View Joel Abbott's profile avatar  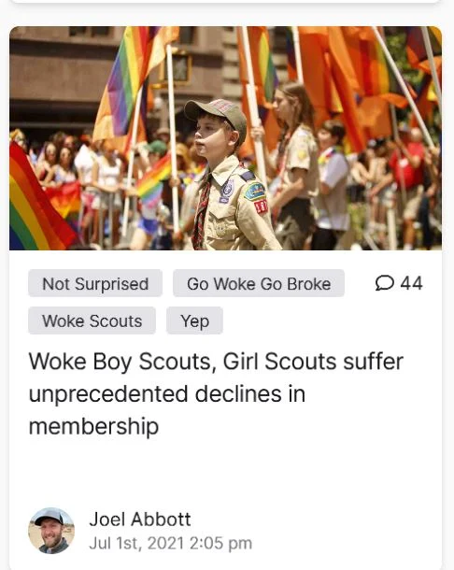click(x=51, y=531)
